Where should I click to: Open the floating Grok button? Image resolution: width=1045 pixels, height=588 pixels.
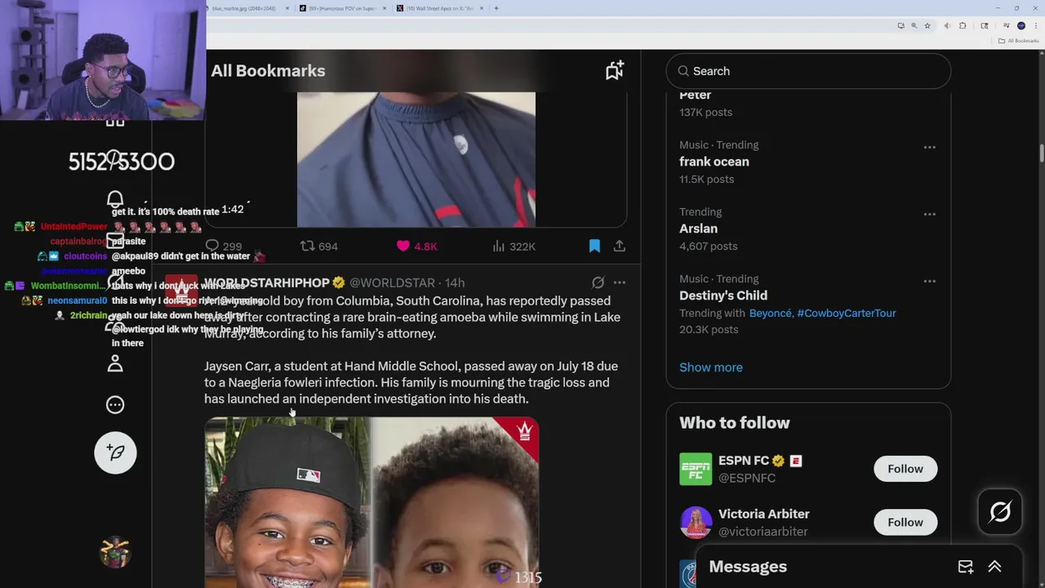coord(1000,512)
